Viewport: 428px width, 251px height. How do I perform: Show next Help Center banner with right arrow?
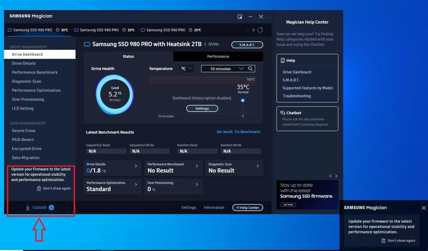point(336,176)
